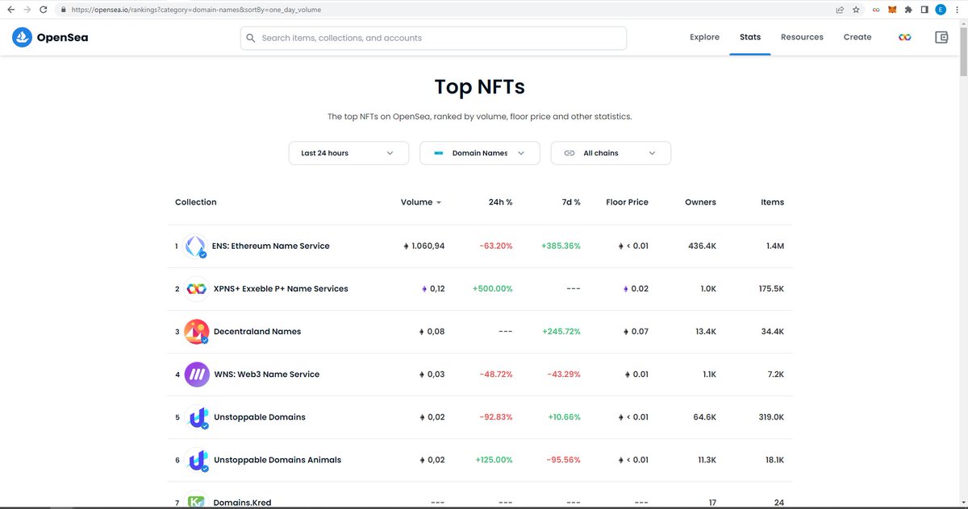The width and height of the screenshot is (968, 509).
Task: Open the Domain Names category dropdown
Action: [479, 153]
